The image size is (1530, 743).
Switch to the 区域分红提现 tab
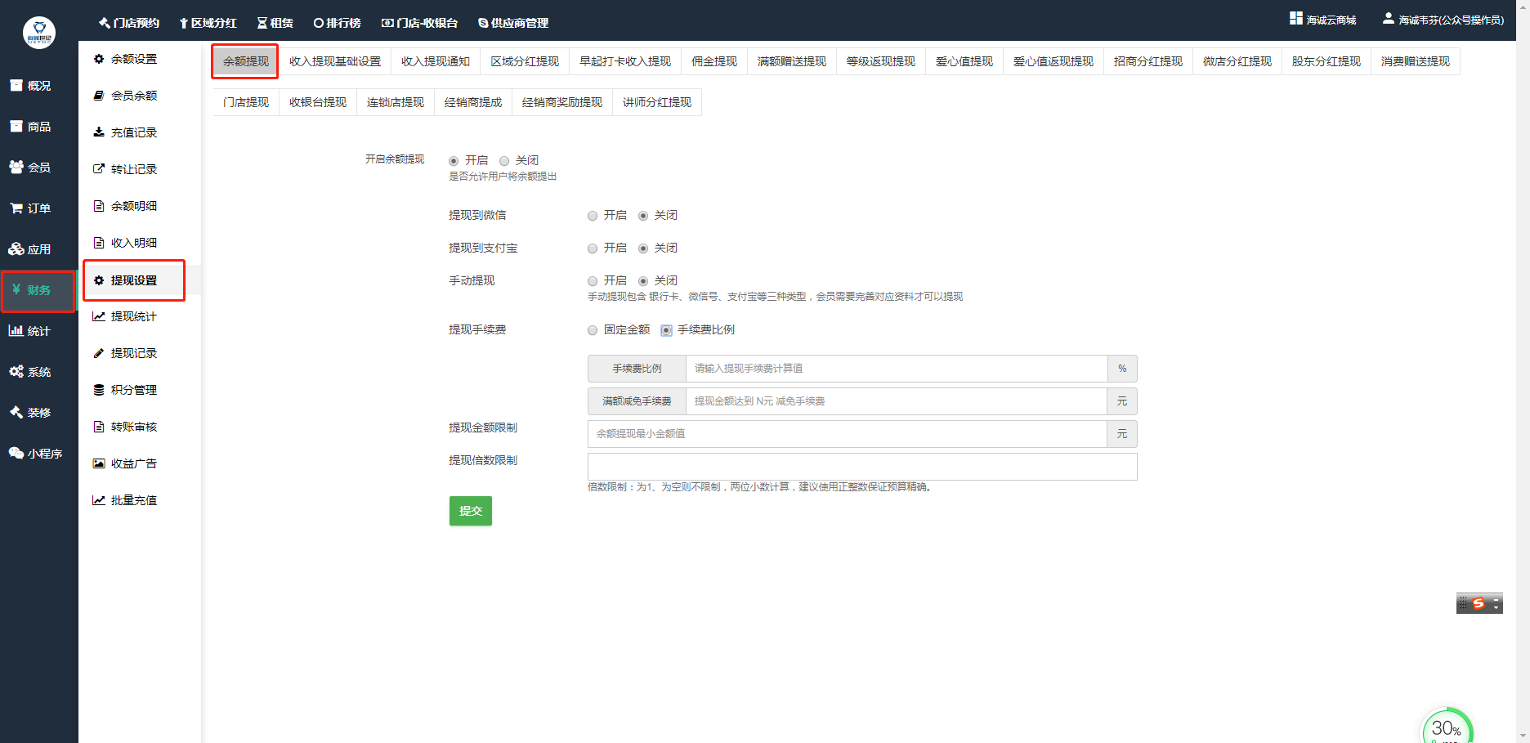(525, 61)
